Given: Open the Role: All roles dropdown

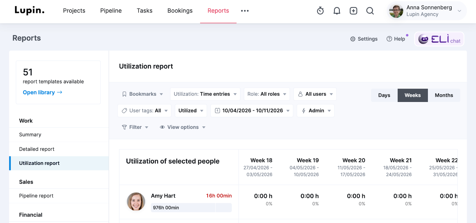Looking at the screenshot, I should pos(267,94).
